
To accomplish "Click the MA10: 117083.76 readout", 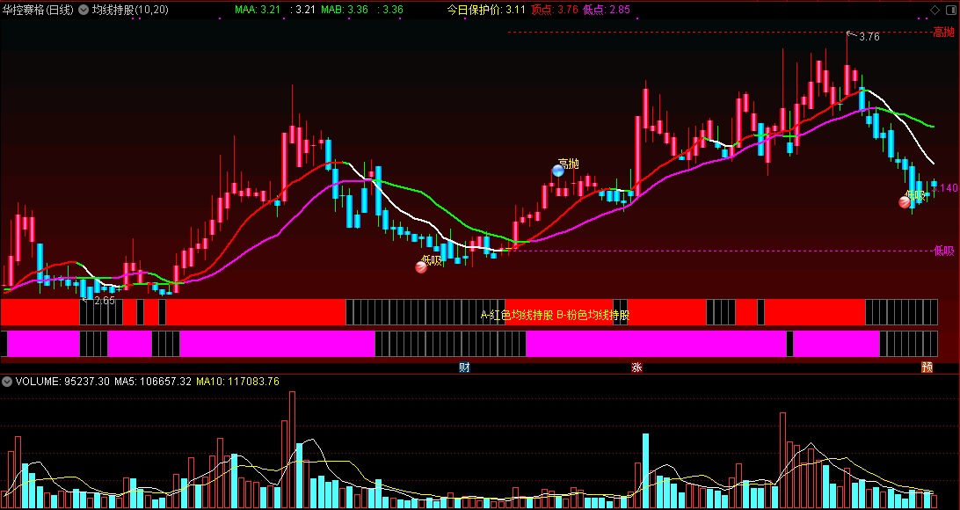I will (237, 382).
